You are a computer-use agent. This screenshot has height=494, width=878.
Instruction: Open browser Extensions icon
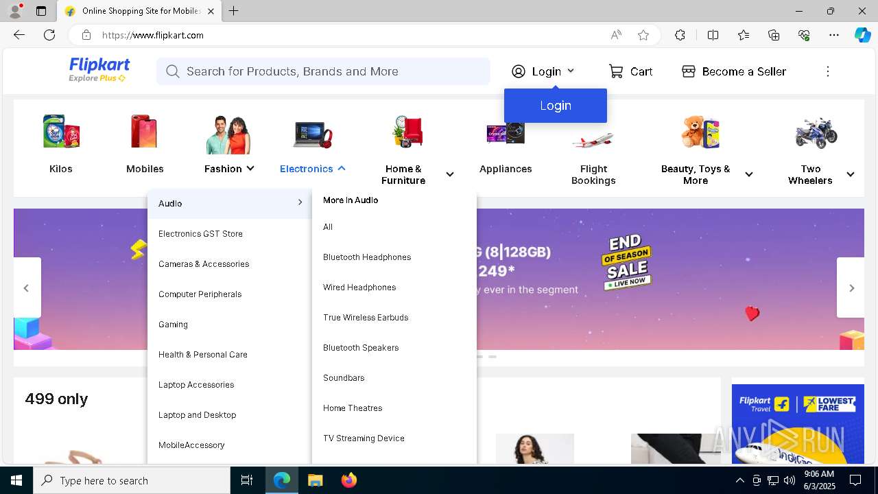tap(680, 35)
